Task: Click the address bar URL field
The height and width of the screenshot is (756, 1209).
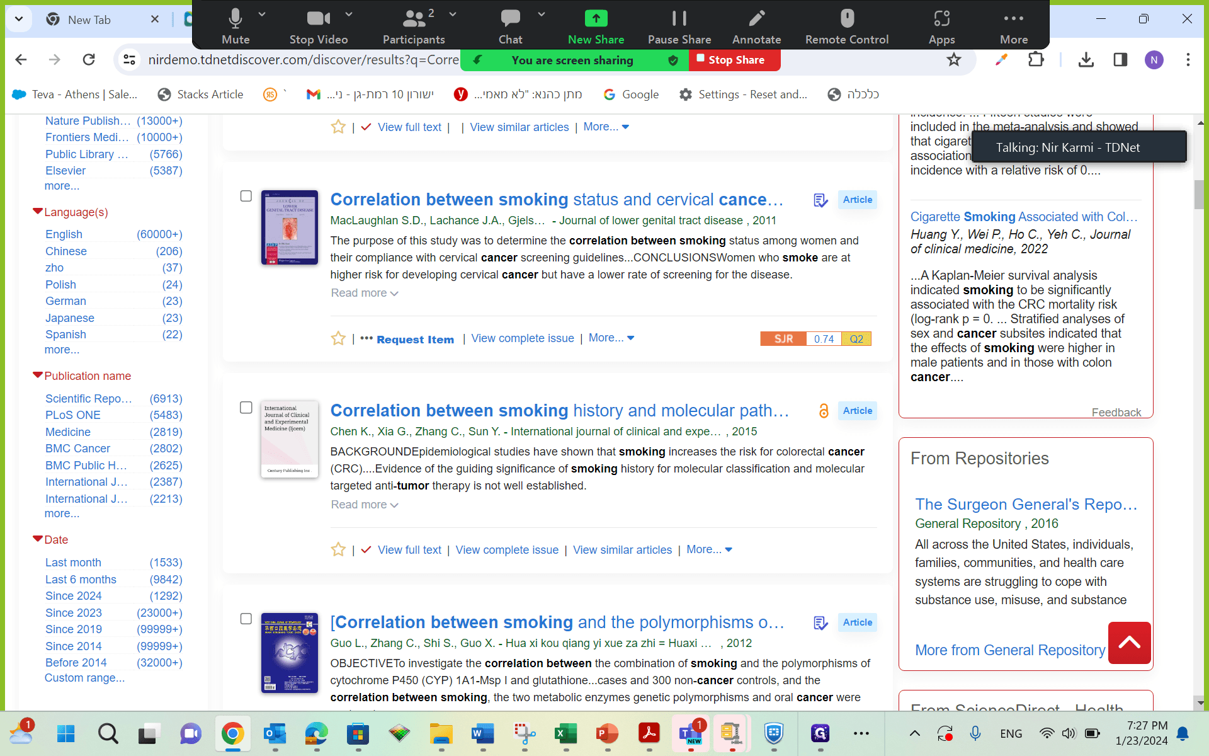Action: [304, 60]
